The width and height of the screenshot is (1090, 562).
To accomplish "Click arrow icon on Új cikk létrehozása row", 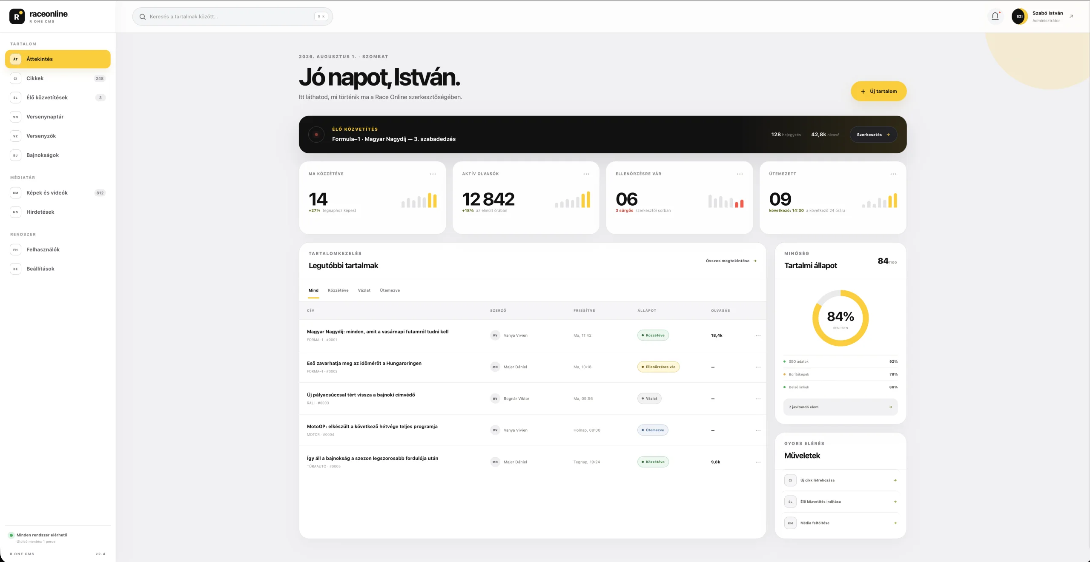I will click(x=895, y=480).
